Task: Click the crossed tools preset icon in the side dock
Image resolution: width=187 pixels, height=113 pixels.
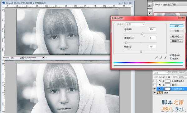Action: [150, 13]
